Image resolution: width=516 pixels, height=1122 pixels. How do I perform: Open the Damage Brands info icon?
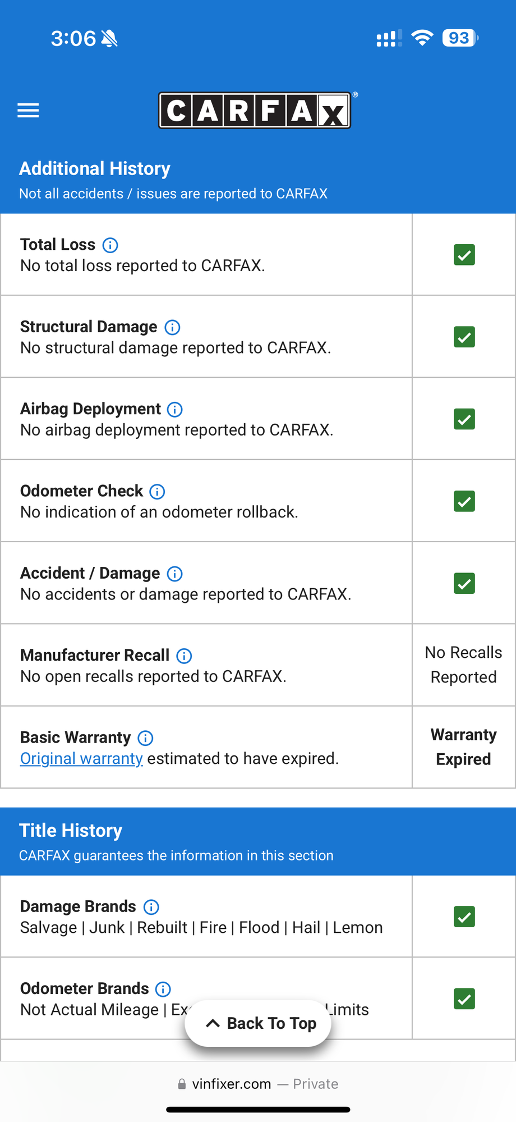click(x=151, y=907)
